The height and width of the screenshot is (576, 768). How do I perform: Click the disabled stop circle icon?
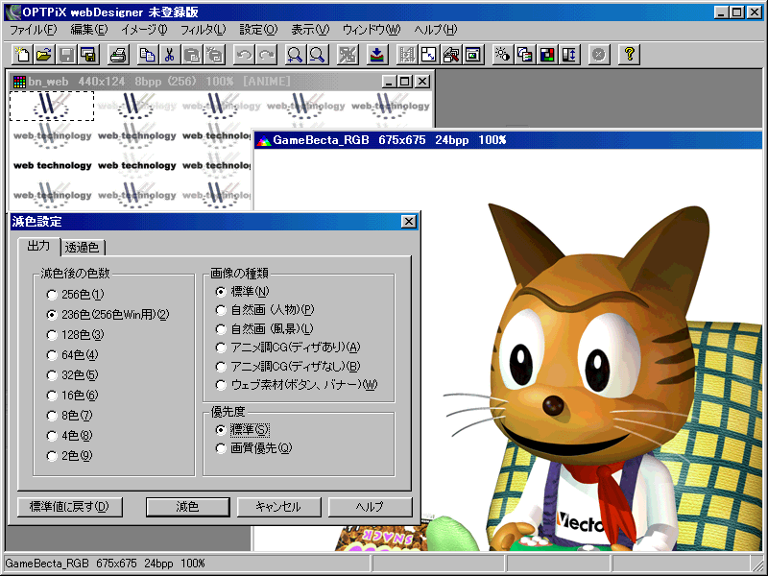tap(599, 55)
